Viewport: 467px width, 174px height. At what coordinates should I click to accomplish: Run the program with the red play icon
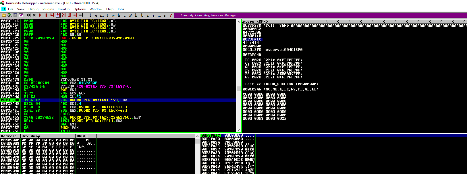click(40, 15)
